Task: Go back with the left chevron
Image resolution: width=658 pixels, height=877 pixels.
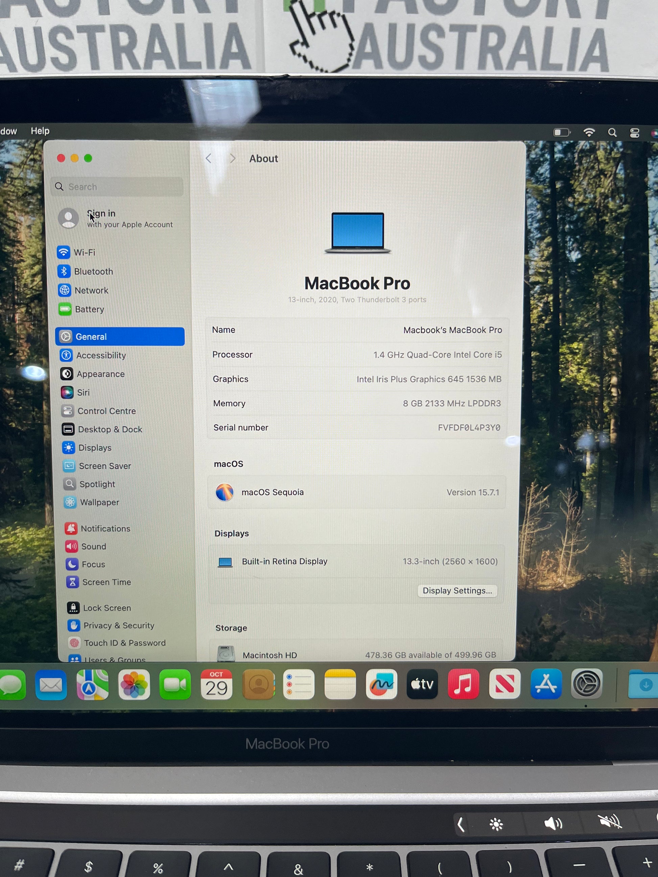Action: point(209,159)
